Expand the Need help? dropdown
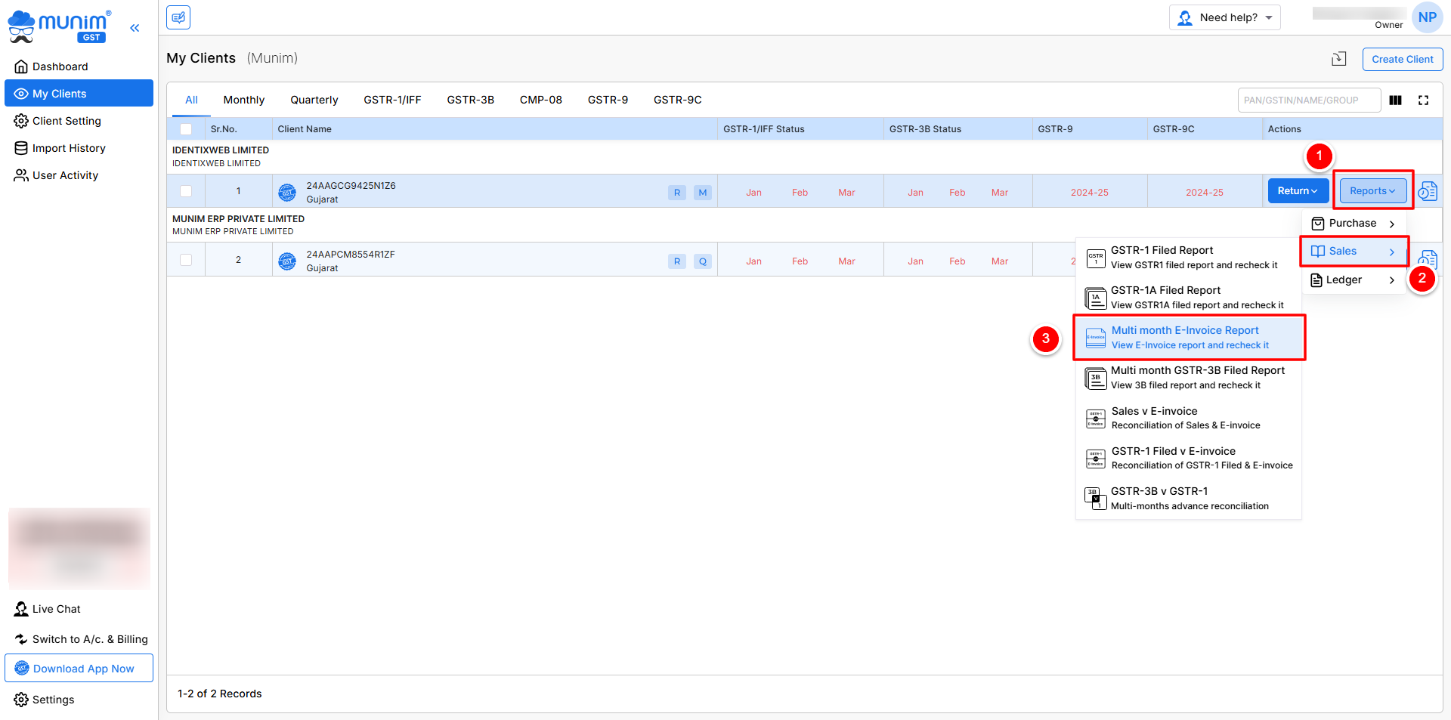Viewport: 1451px width, 720px height. click(x=1224, y=17)
